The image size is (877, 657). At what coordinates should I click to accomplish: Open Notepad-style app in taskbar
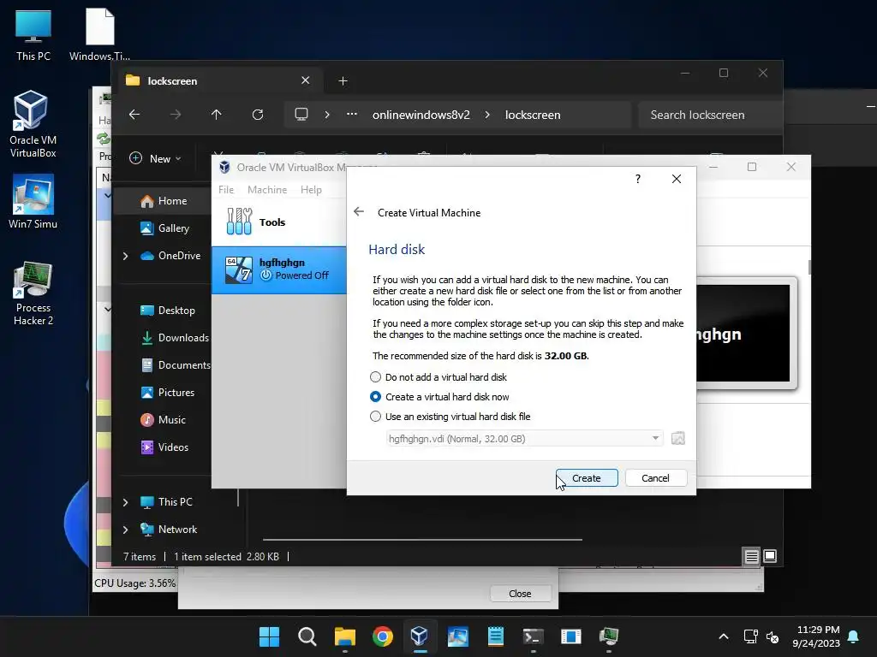point(496,636)
